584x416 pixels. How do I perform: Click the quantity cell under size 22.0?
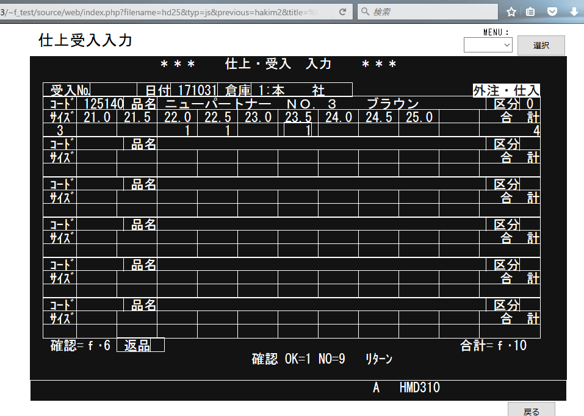(x=177, y=130)
